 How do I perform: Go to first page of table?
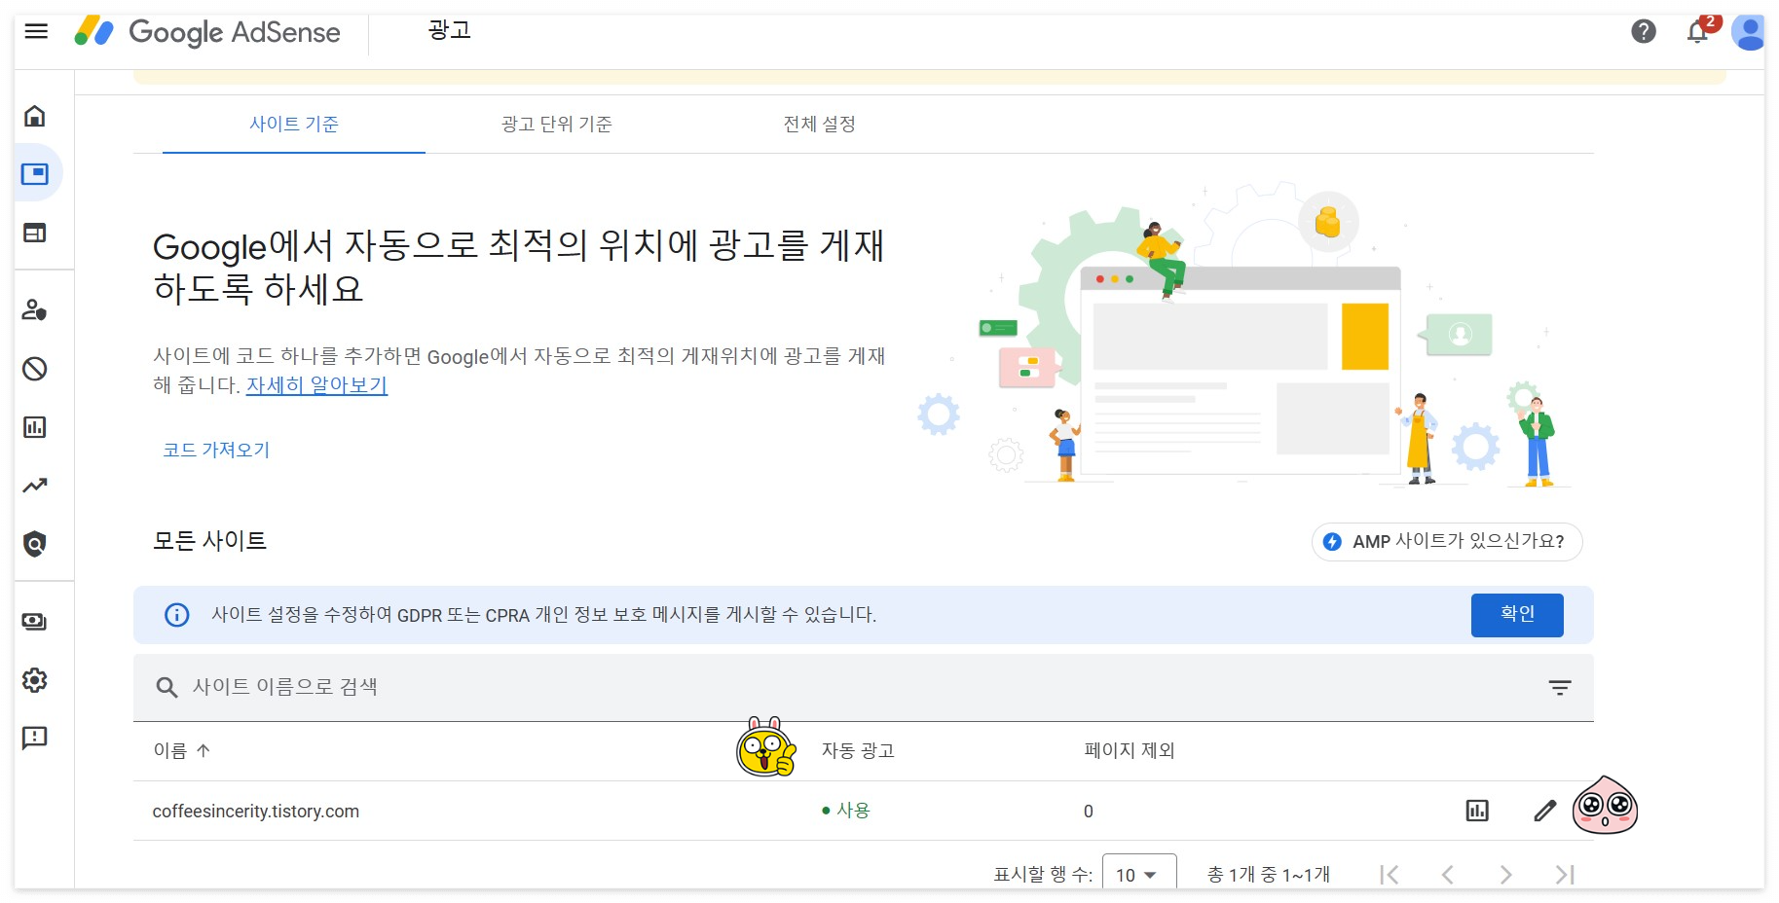pos(1390,875)
